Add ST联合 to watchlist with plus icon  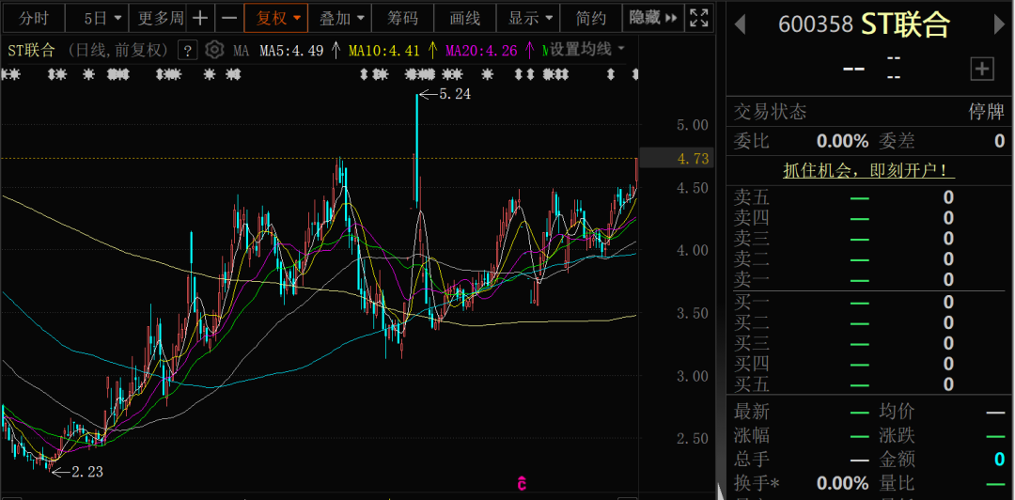coord(982,68)
